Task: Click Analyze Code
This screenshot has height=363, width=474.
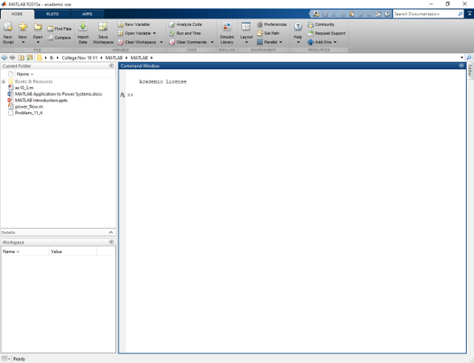Action: (185, 24)
